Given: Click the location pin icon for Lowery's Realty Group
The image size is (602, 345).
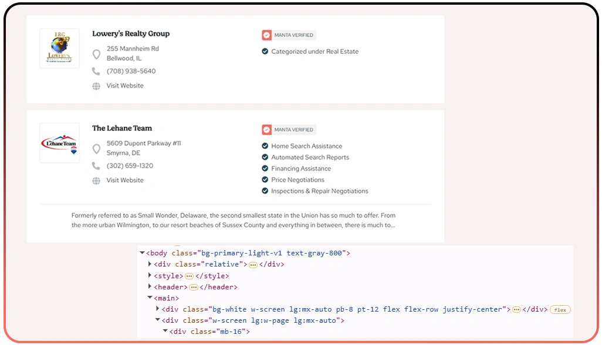Looking at the screenshot, I should click(96, 54).
